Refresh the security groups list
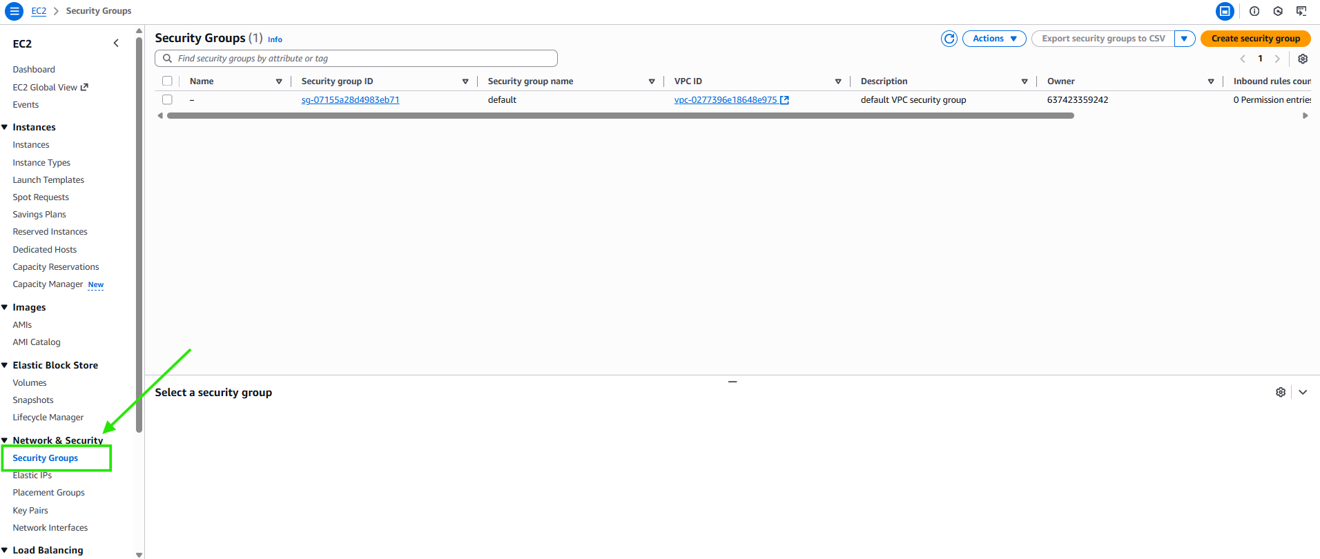The height and width of the screenshot is (559, 1320). 949,39
